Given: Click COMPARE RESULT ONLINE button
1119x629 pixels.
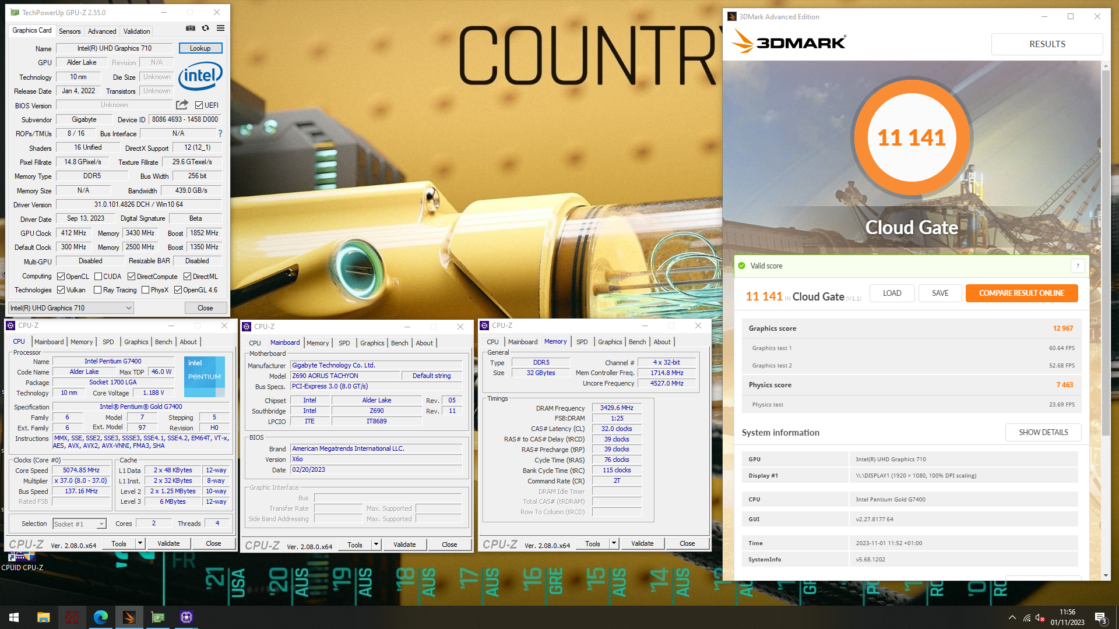Looking at the screenshot, I should tap(1021, 293).
